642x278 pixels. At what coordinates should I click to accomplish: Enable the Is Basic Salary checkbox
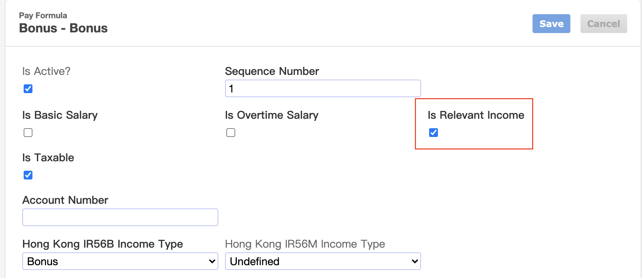(x=28, y=133)
